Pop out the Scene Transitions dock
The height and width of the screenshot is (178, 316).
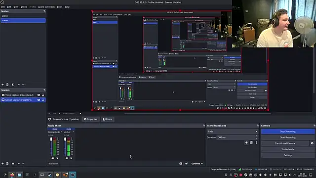click(258, 126)
